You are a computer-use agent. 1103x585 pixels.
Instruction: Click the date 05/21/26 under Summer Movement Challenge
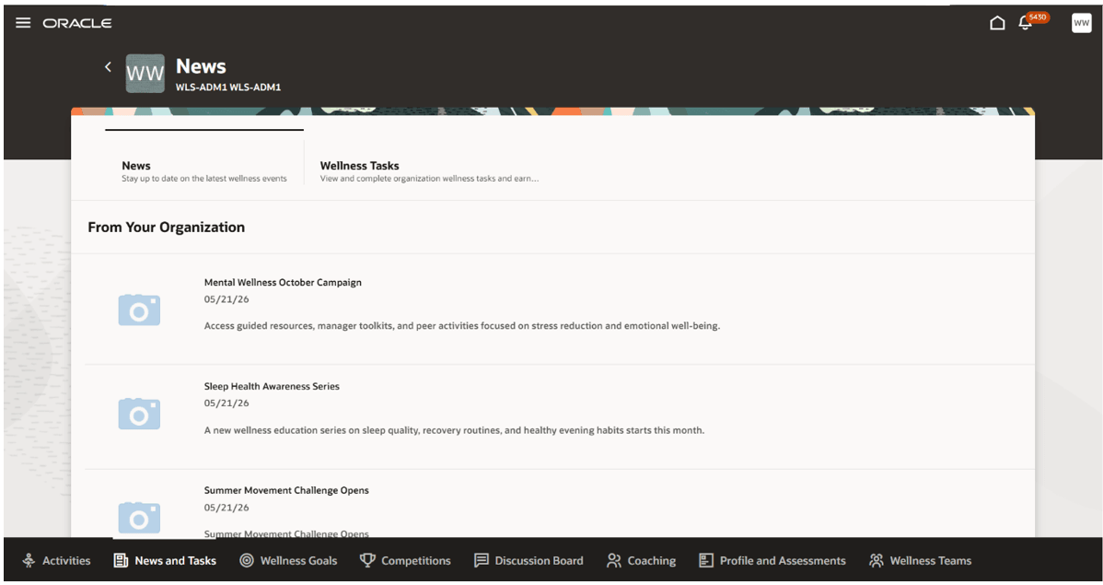[x=226, y=508]
